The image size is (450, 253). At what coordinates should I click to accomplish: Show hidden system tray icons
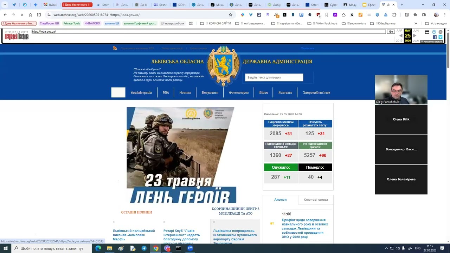(386, 248)
